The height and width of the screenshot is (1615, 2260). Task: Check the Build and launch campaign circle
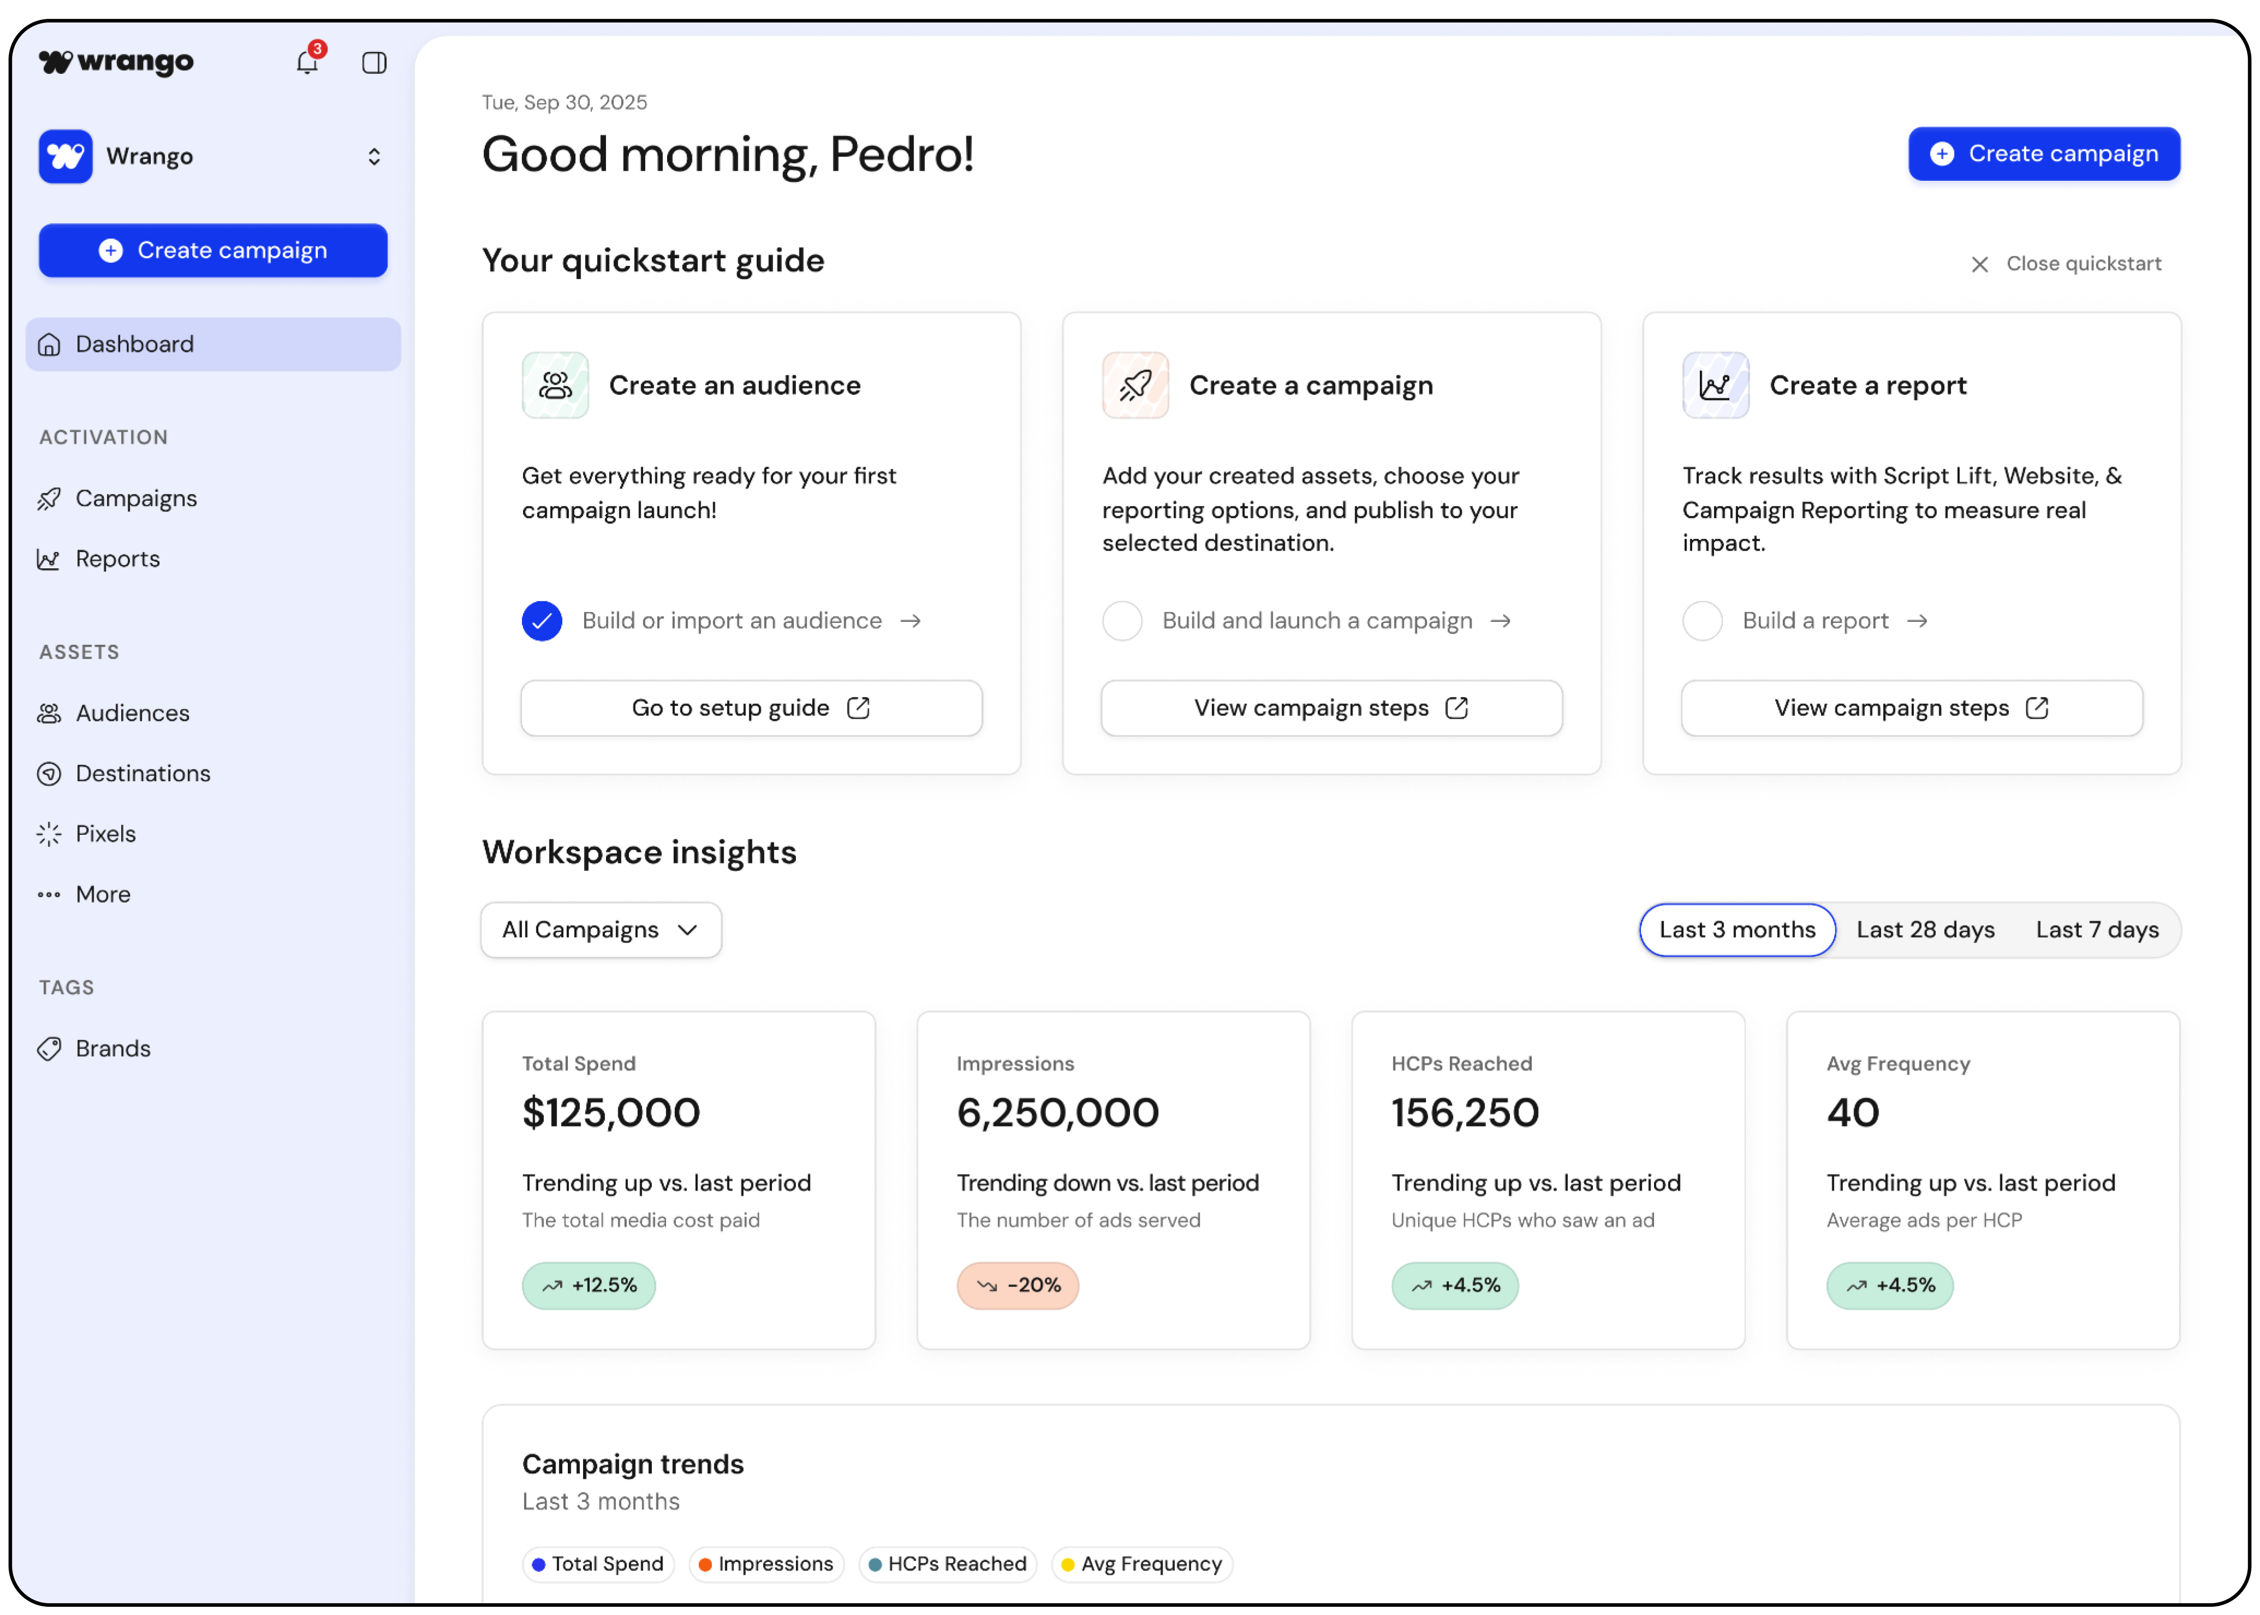pos(1121,620)
